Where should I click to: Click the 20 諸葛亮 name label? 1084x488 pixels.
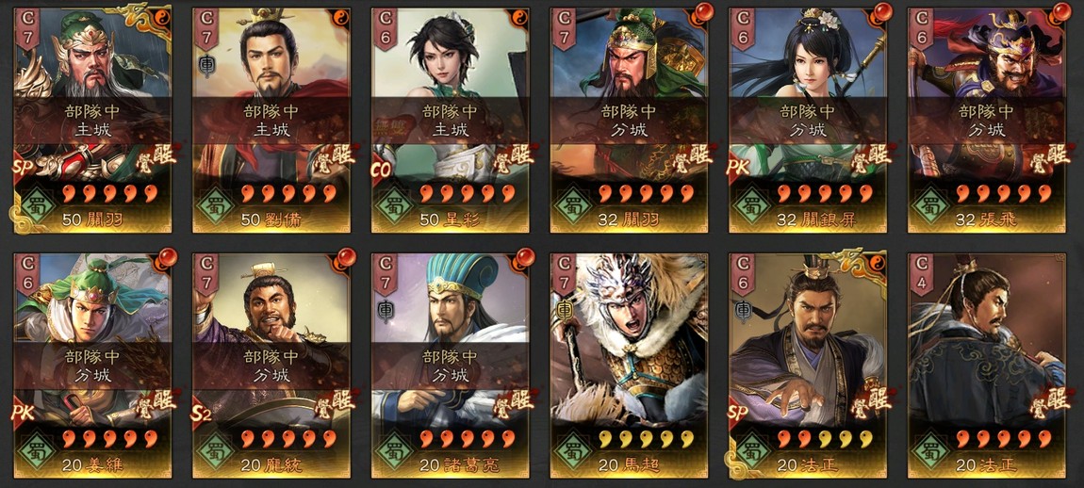[x=460, y=465]
